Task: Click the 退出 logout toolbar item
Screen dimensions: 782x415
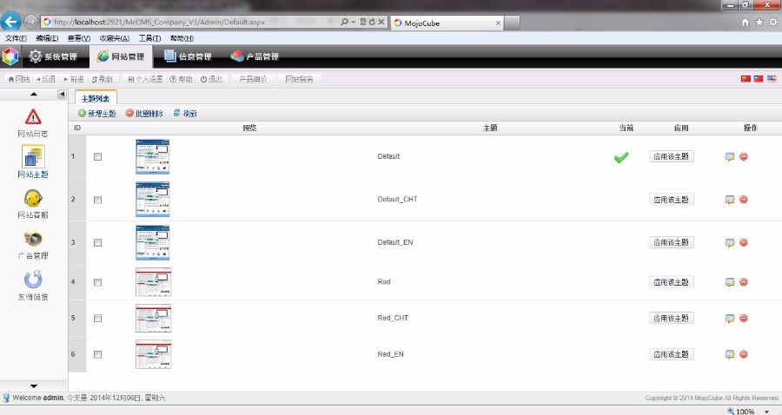Action: coord(211,79)
